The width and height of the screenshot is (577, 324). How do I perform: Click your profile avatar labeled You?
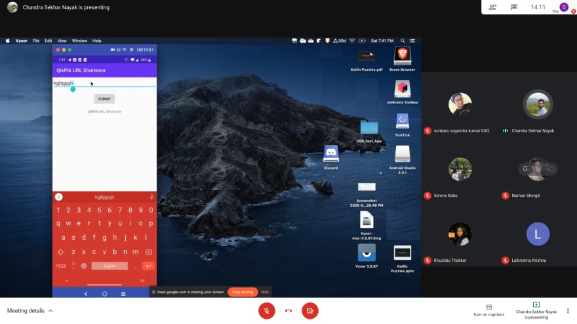click(x=564, y=7)
